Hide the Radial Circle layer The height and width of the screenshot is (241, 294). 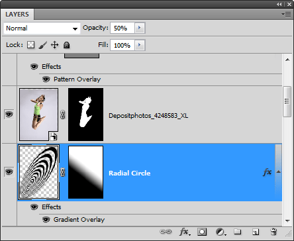coord(9,171)
